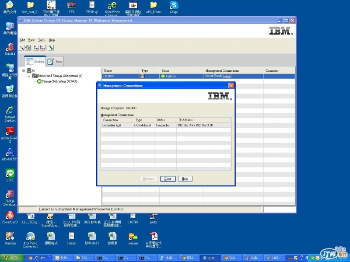
Task: Click Help button in Management Connections dialog
Action: [x=185, y=179]
